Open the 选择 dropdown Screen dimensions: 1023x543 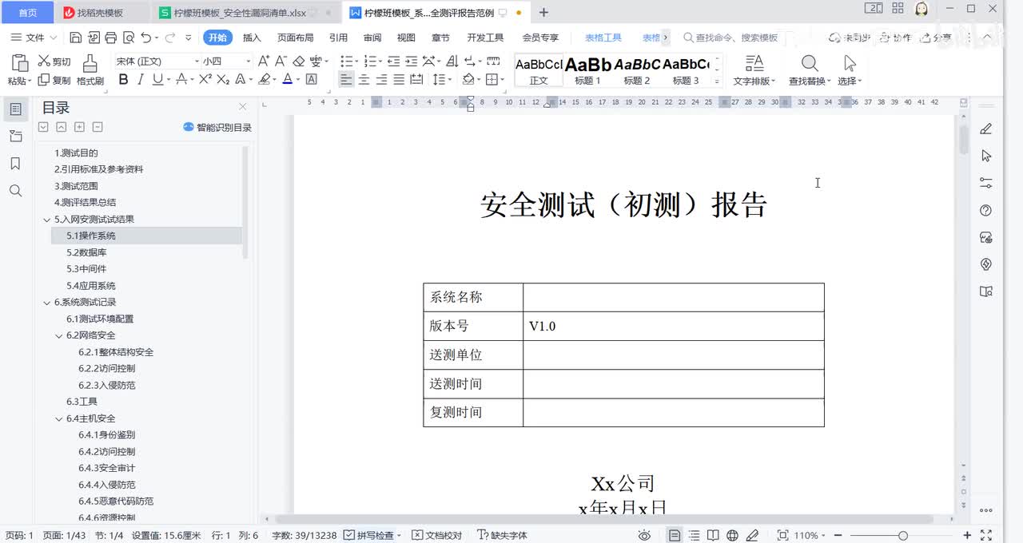coord(850,81)
